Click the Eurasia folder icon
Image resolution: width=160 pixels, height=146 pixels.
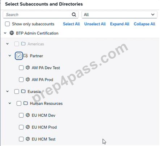tap(23, 91)
